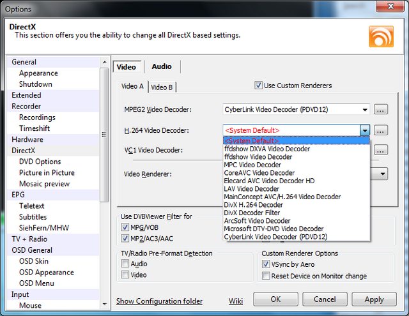Uncheck the MP2/AC3/AAC filter checkbox
The width and height of the screenshot is (409, 316).
(125, 238)
